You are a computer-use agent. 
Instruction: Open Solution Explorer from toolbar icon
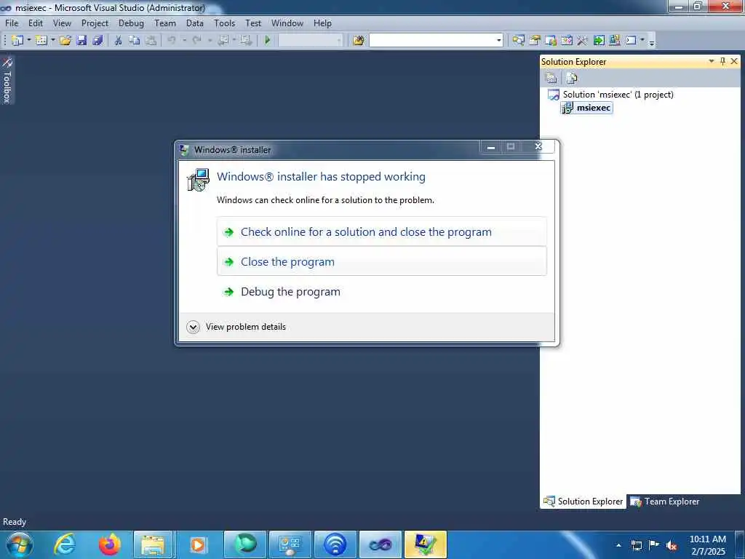[518, 41]
